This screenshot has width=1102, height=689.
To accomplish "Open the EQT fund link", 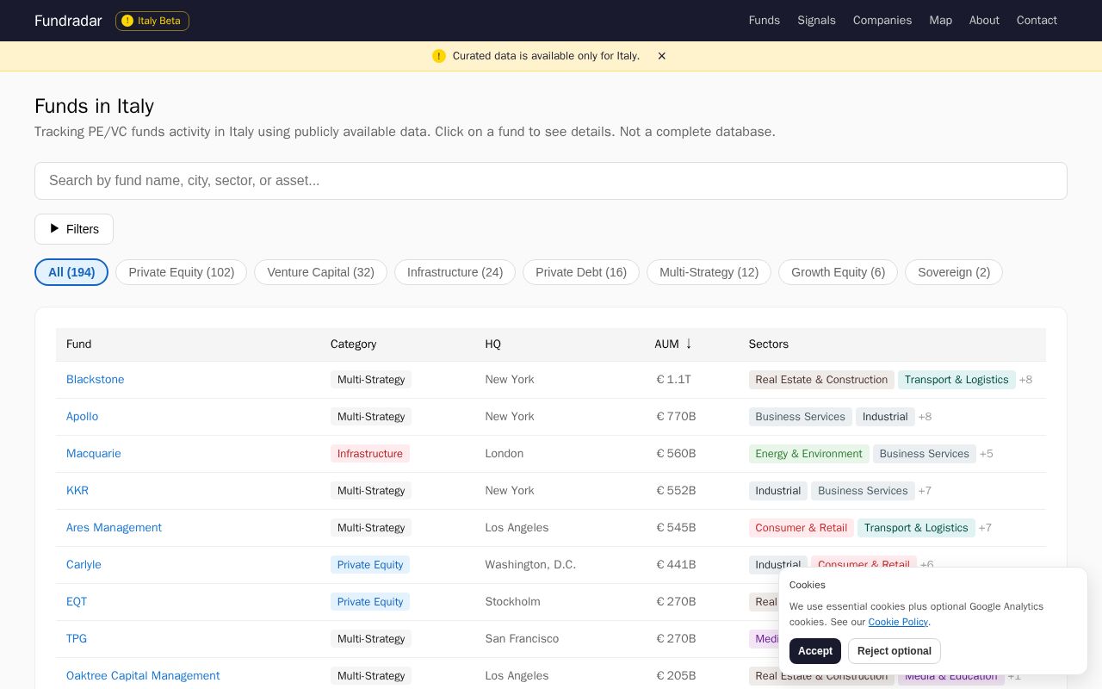I will [x=77, y=602].
